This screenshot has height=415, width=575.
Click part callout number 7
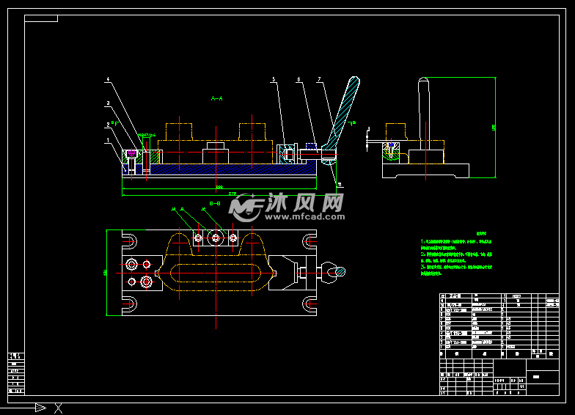tap(319, 78)
